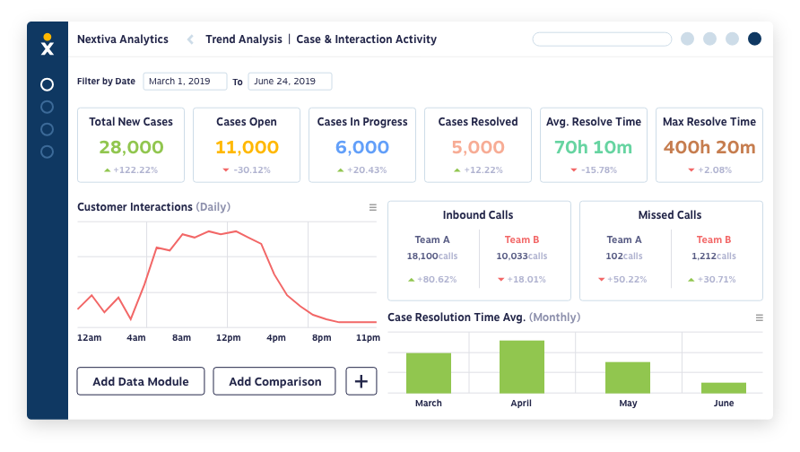Click the dark navy circle in header

[754, 39]
